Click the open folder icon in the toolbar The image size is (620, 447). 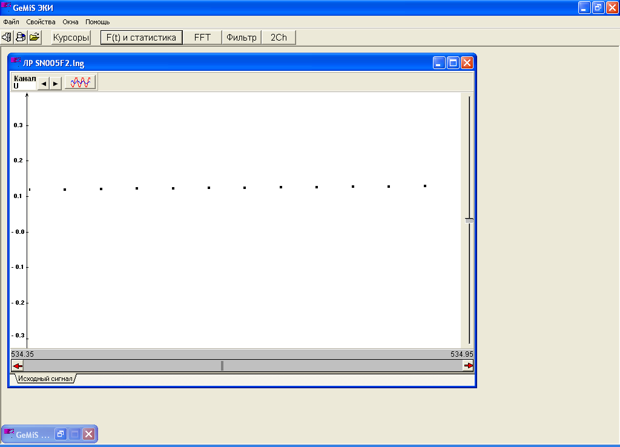[x=35, y=37]
